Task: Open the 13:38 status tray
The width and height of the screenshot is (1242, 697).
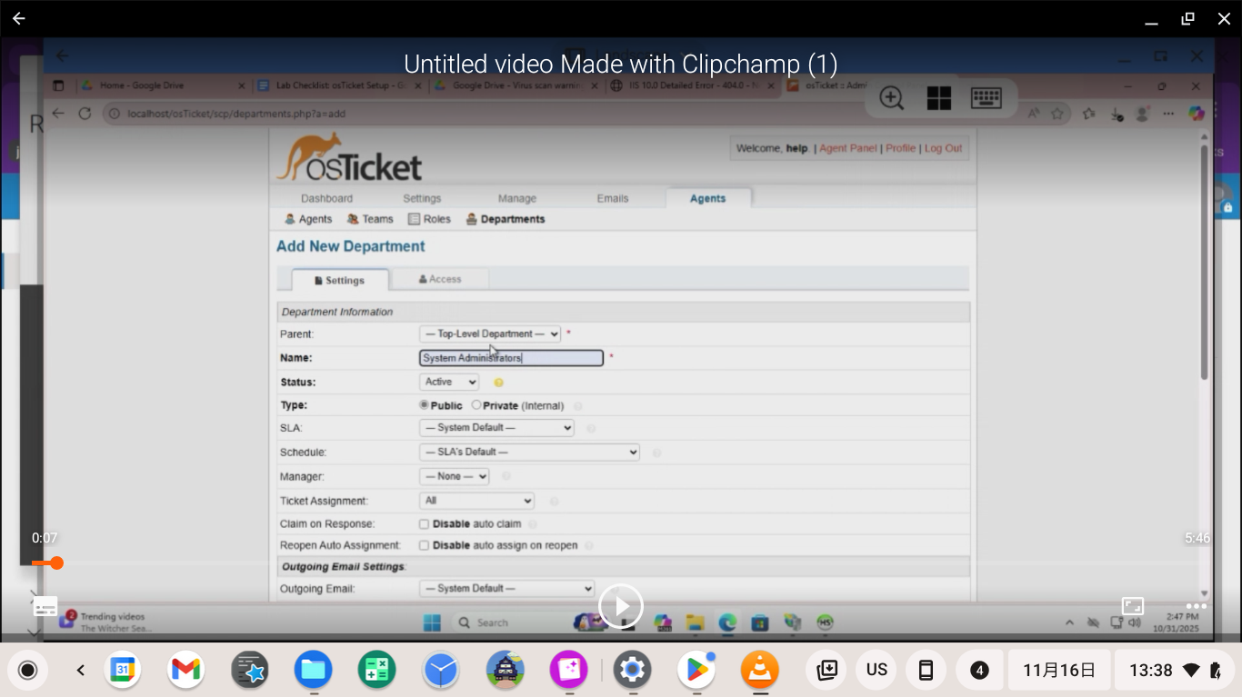Action: [1176, 671]
